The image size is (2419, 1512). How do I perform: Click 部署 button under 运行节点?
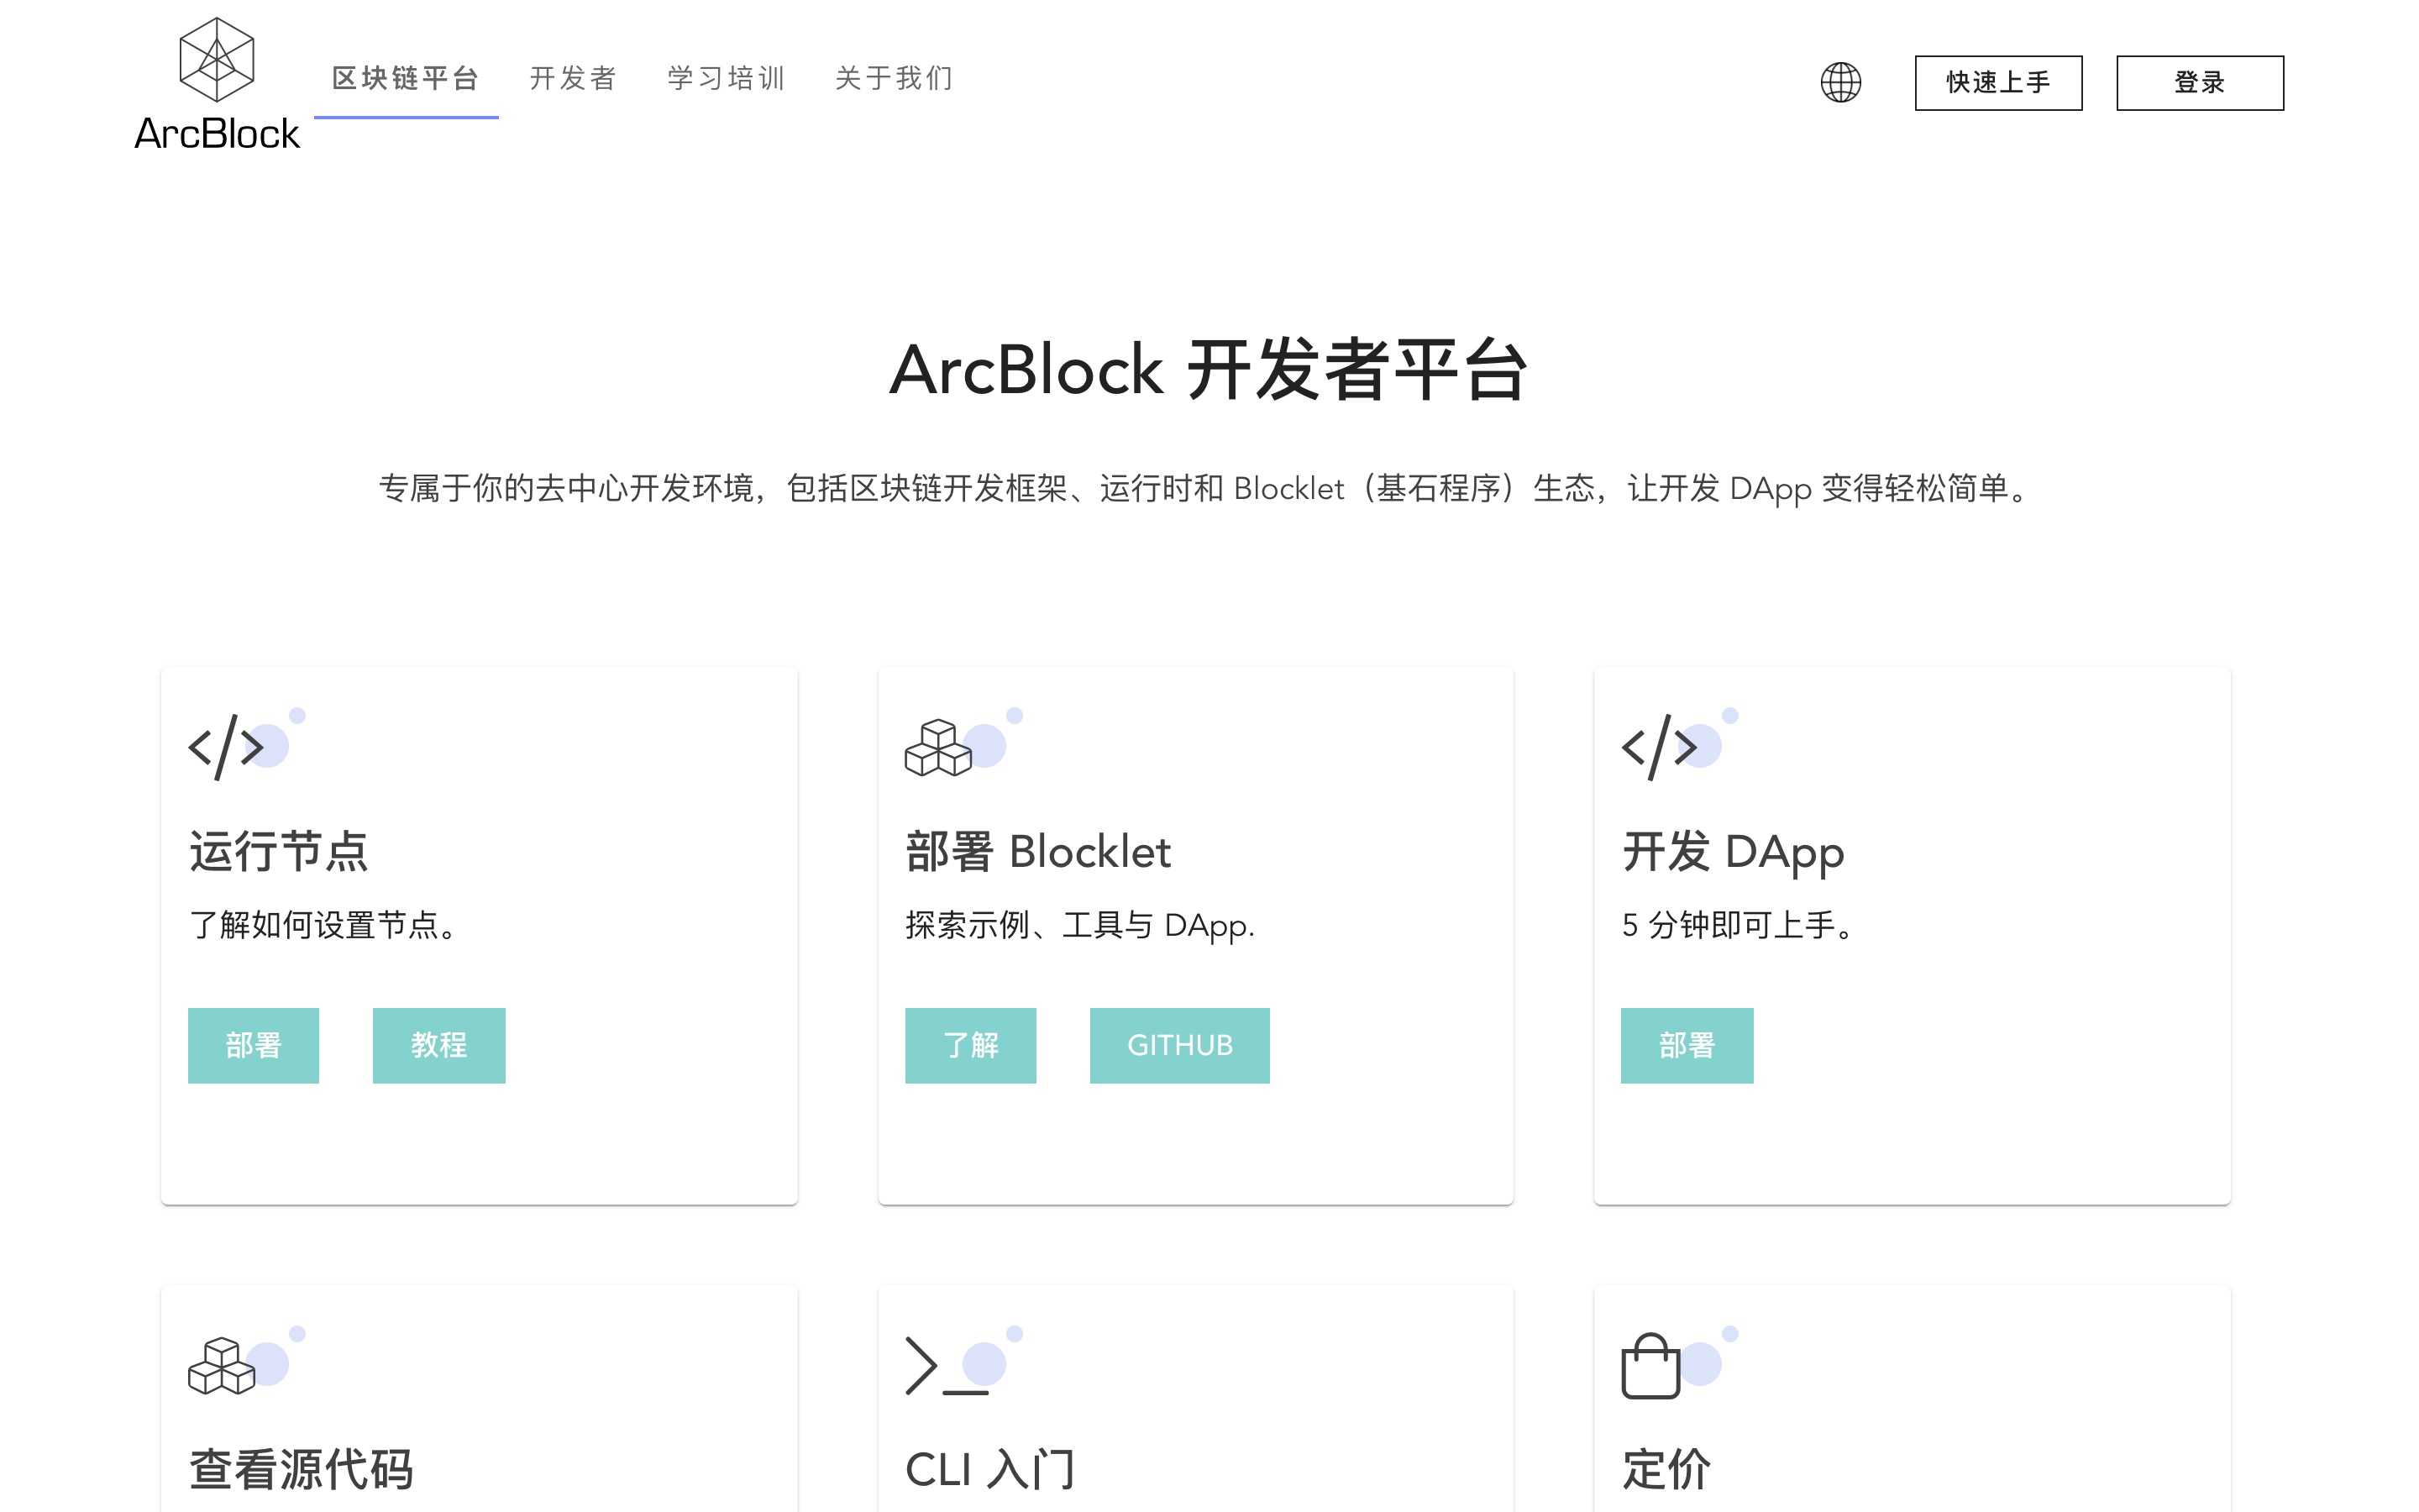253,1045
